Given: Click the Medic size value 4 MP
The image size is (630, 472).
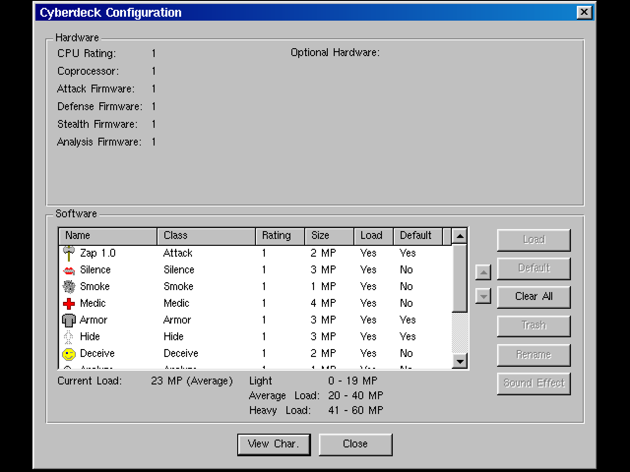Looking at the screenshot, I should tap(323, 303).
